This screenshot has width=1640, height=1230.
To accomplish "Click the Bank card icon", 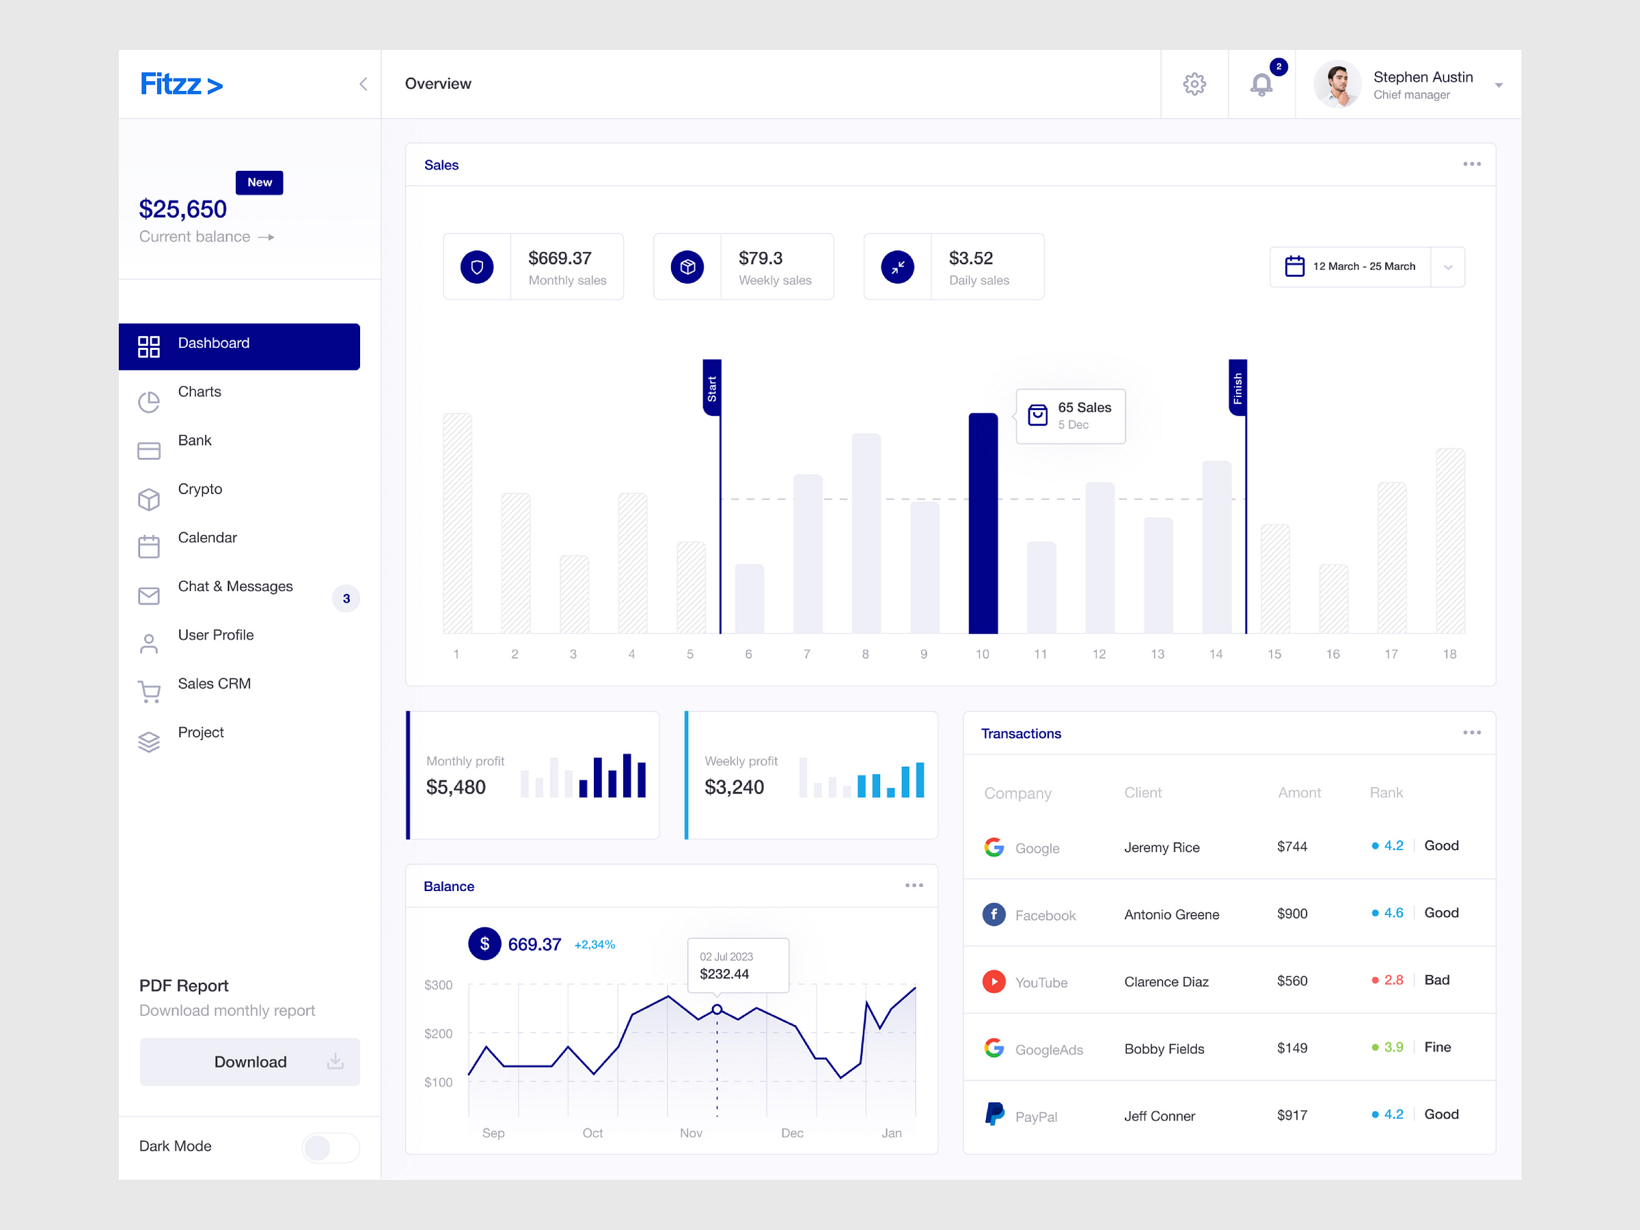I will click(x=149, y=451).
